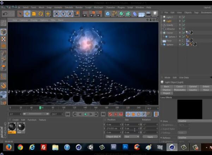Screen dimensions: 212x155
Task: Open the Render menu
Action: 79,7
